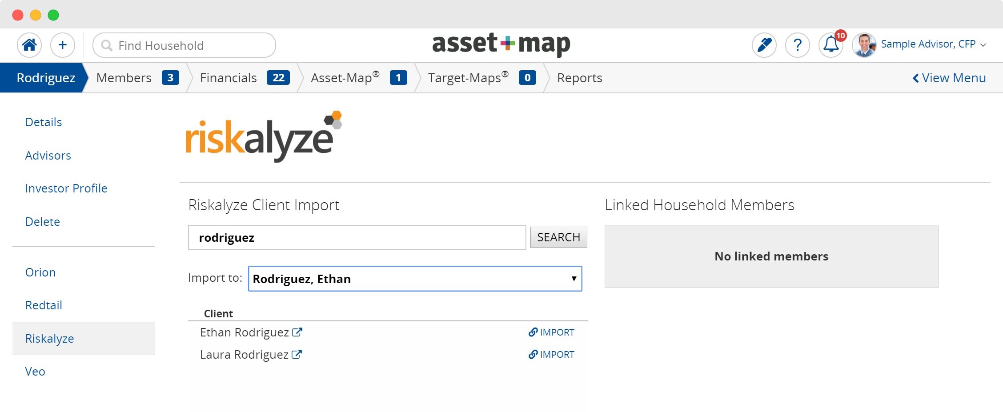Click the plus add household icon

(x=63, y=45)
